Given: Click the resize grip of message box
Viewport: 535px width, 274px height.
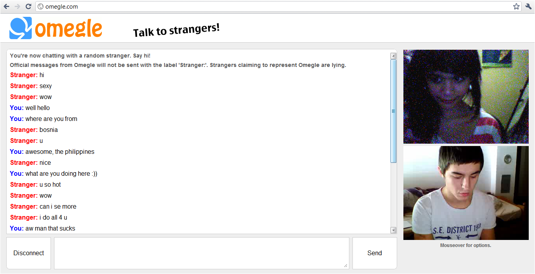Looking at the screenshot, I should (346, 266).
